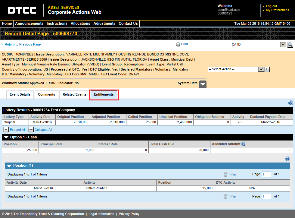The height and width of the screenshot is (218, 295).
Task: Click the Collapse All link
Action: [43, 130]
